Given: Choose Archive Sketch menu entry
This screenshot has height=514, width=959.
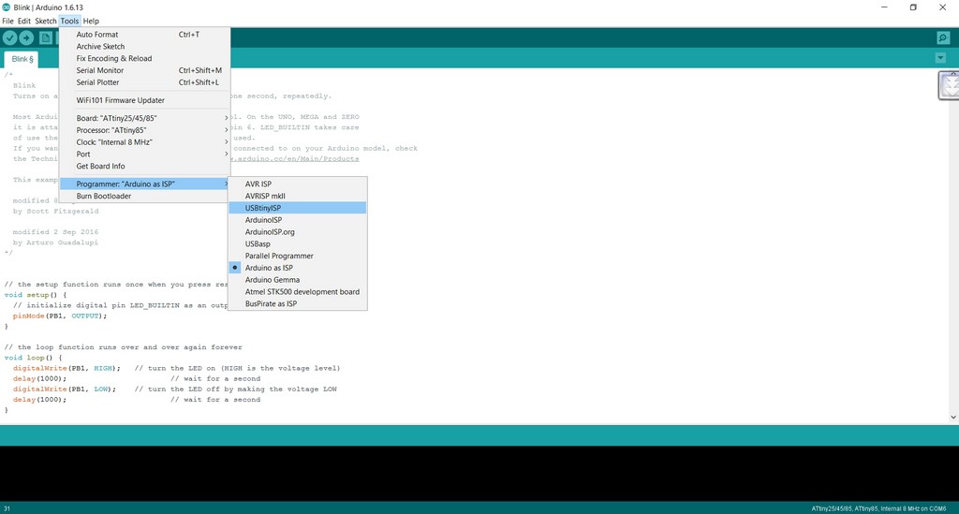Looking at the screenshot, I should click(144, 47).
